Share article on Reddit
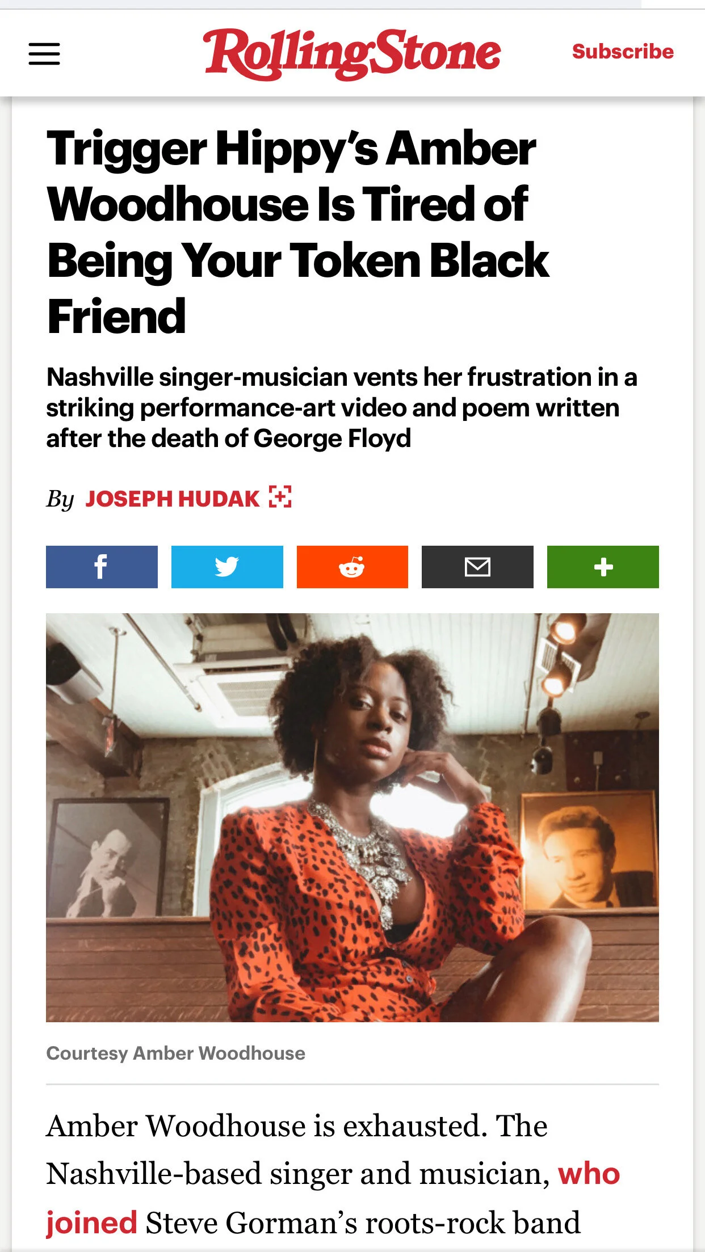The width and height of the screenshot is (705, 1252). click(352, 567)
